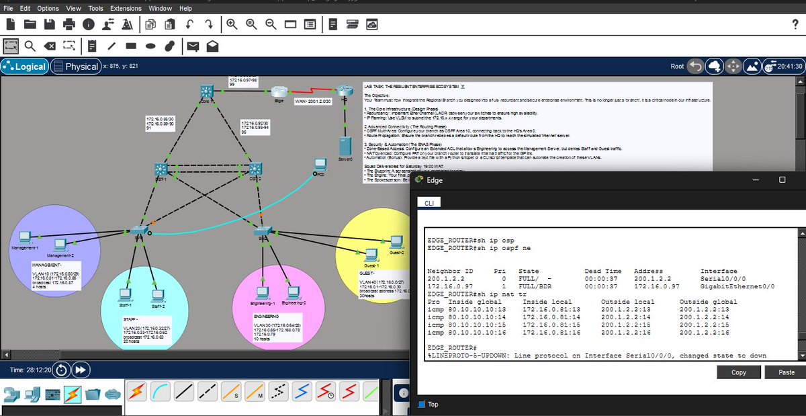The height and width of the screenshot is (416, 806).
Task: Copy selection with toolbar copy icon
Action: click(150, 24)
